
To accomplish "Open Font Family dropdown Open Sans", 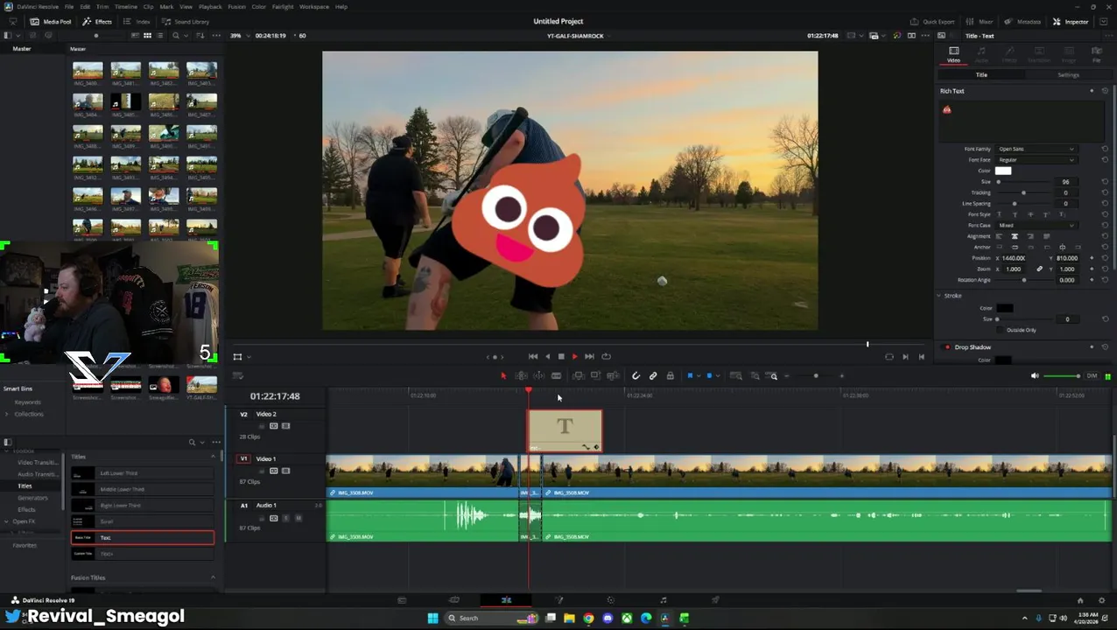I will click(1036, 149).
